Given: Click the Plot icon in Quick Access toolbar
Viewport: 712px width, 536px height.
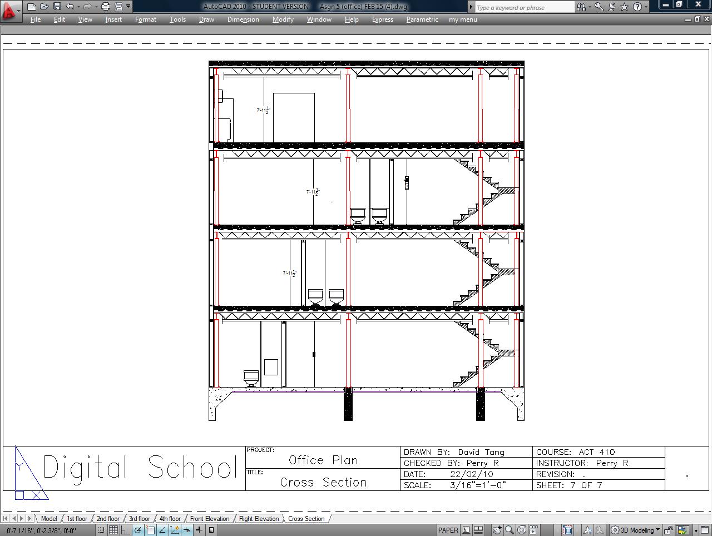Looking at the screenshot, I should 105,6.
